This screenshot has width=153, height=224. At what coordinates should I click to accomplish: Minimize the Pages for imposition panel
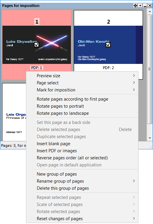[x=145, y=6]
